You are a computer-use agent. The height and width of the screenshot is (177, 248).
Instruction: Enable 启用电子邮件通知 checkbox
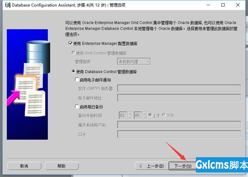coord(77,80)
